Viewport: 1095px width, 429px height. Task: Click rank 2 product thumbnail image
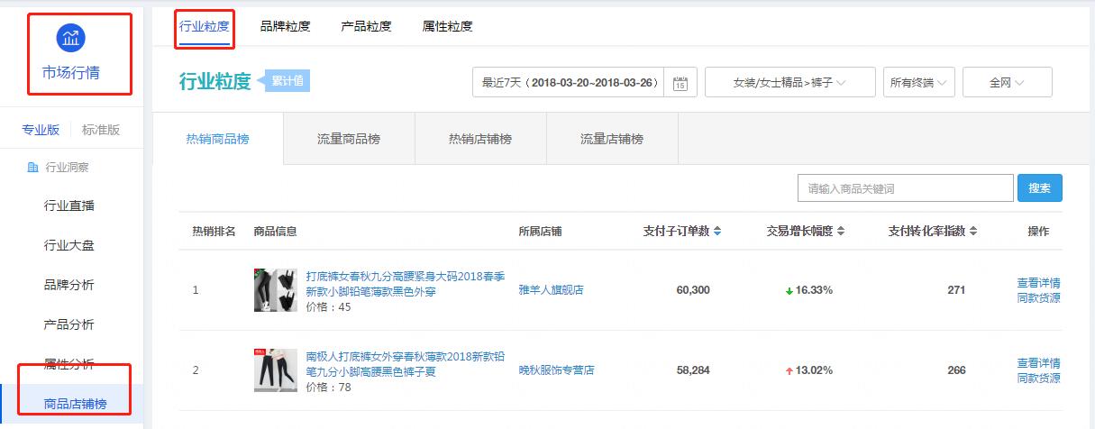[276, 370]
